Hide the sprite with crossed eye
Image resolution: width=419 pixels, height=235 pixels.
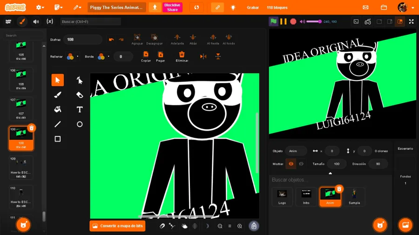(x=301, y=164)
